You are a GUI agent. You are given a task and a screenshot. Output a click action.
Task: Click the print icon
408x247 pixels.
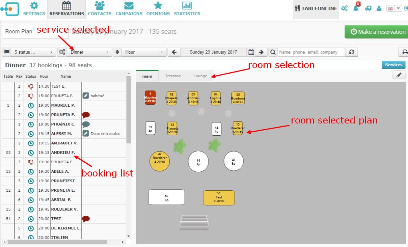click(404, 52)
